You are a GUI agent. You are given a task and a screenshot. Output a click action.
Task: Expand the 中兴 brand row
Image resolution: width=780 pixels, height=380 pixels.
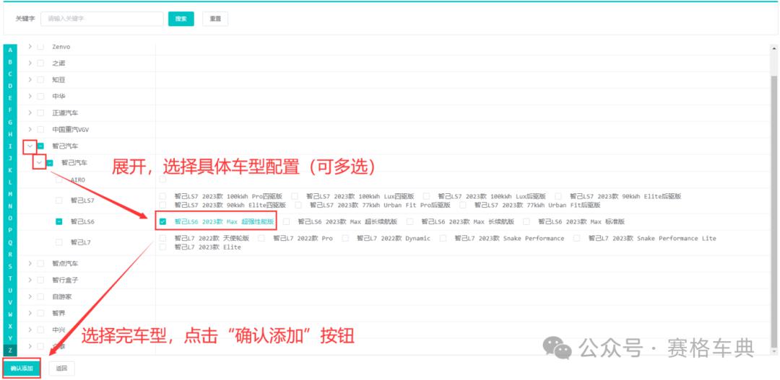pyautogui.click(x=30, y=330)
